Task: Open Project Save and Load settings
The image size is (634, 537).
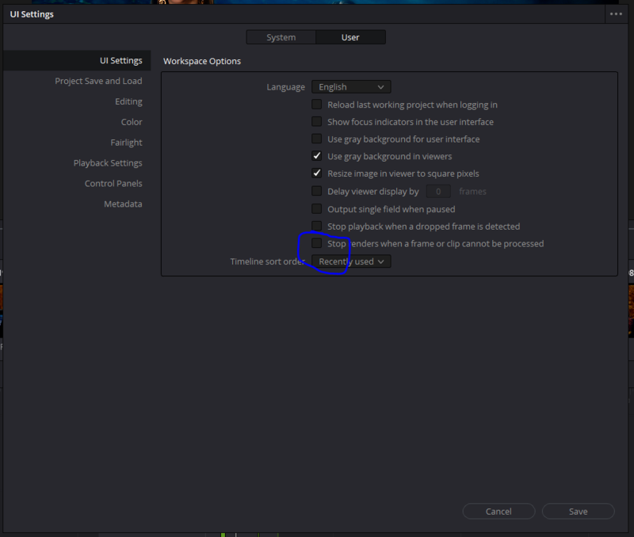Action: pos(98,81)
